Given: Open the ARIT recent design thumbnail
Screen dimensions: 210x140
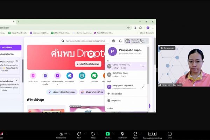Looking at the screenshot, I should [x=88, y=109].
